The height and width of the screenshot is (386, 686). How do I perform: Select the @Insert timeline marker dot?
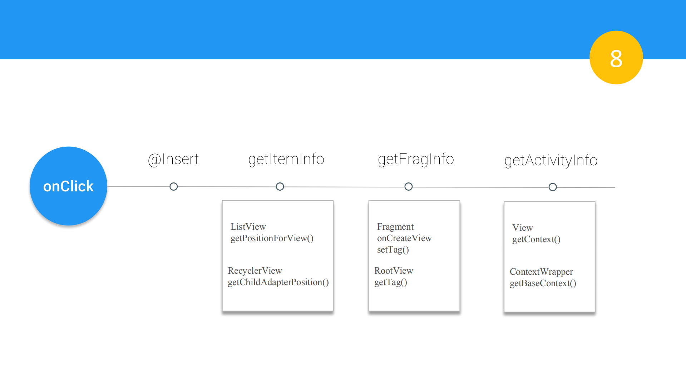[174, 187]
